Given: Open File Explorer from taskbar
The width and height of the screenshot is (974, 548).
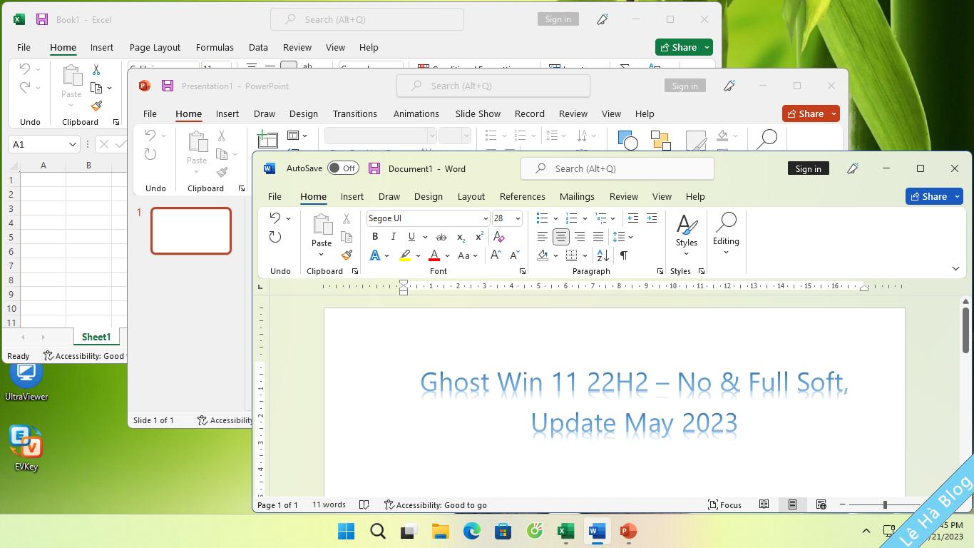Looking at the screenshot, I should [440, 531].
